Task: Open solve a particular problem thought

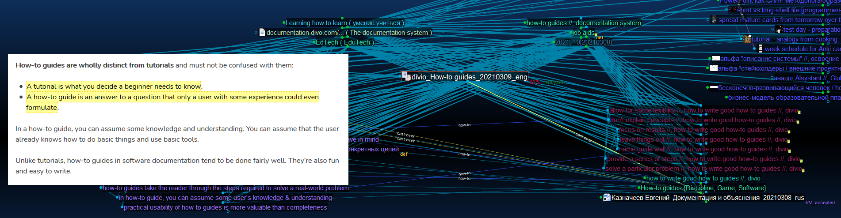Action: pyautogui.click(x=704, y=169)
